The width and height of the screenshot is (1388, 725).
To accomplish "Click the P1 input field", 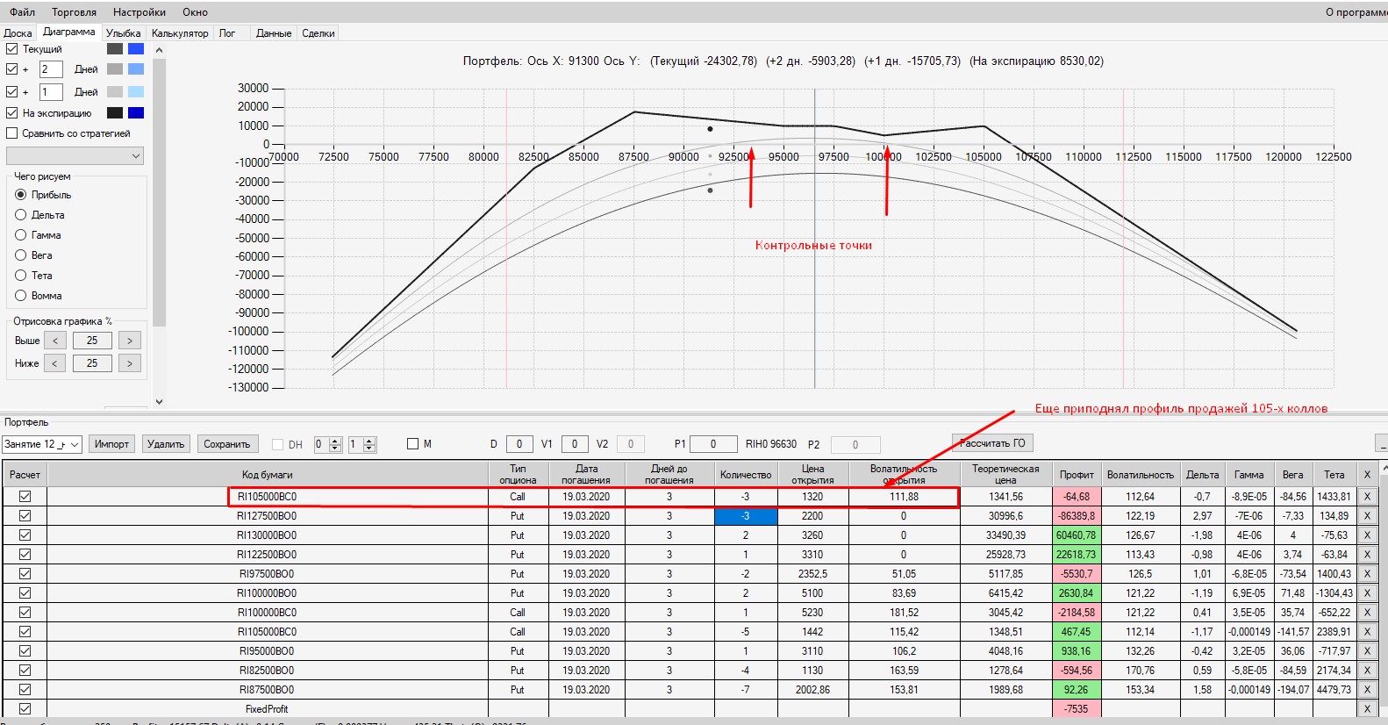I will [713, 444].
